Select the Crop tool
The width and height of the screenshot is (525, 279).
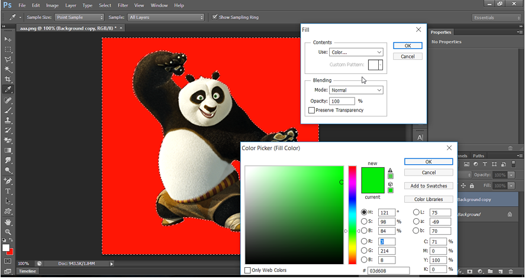pyautogui.click(x=8, y=80)
